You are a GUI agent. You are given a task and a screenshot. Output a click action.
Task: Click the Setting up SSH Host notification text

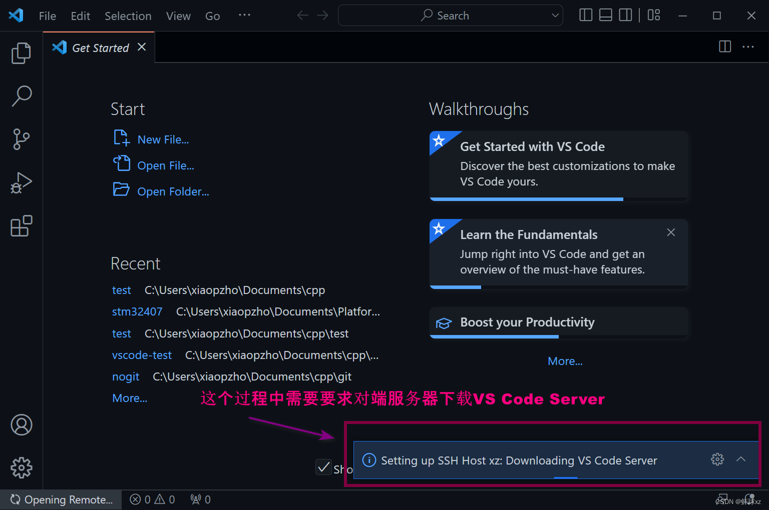coord(519,460)
